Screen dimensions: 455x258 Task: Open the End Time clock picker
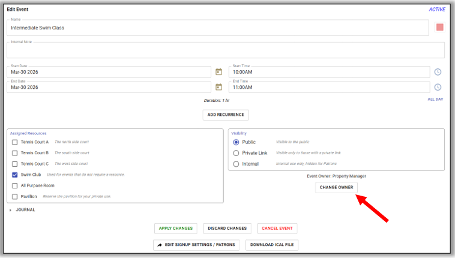coord(438,87)
